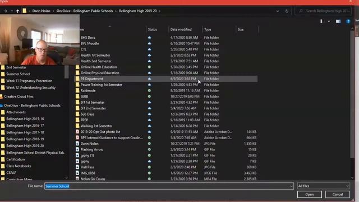Click the Online Physical Education folder icon
Viewport: 359px width, 202px height.
(77, 73)
